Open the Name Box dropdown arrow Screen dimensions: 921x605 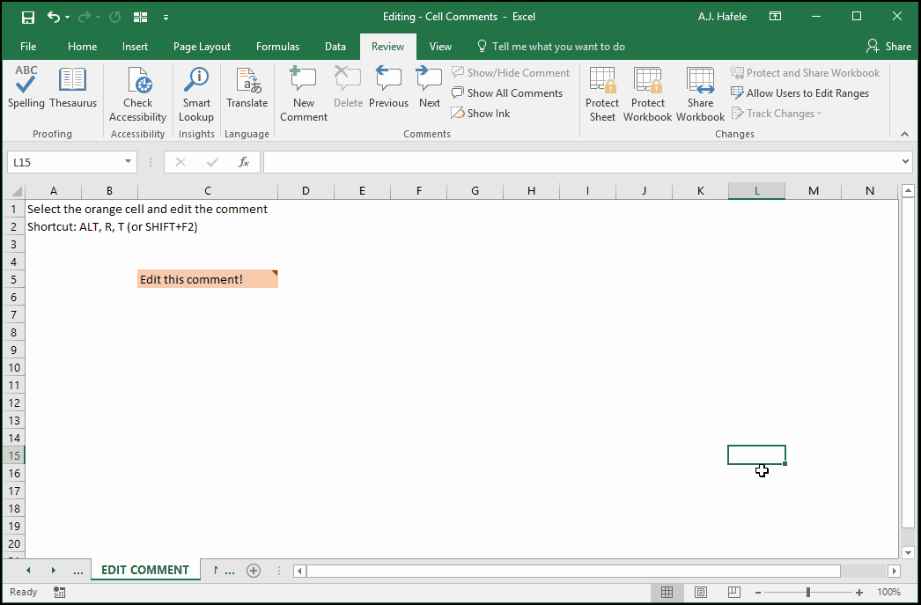[x=128, y=161]
